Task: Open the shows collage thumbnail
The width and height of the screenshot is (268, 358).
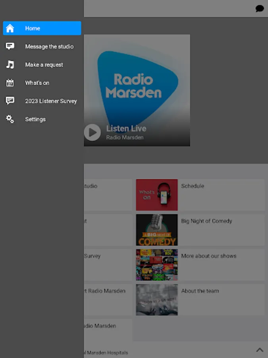Action: pyautogui.click(x=157, y=265)
